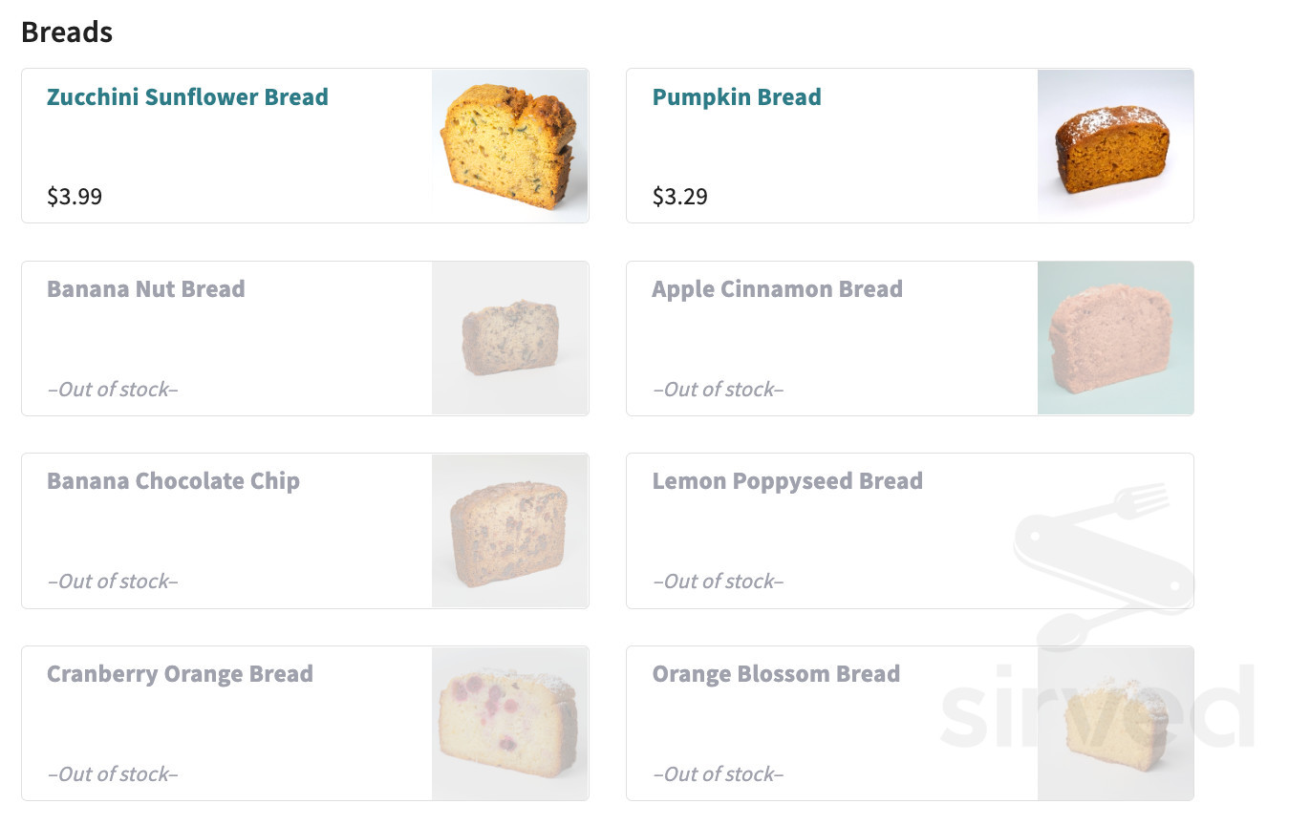Click the Cranberry Orange Bread image
This screenshot has width=1310, height=825.
pyautogui.click(x=510, y=724)
